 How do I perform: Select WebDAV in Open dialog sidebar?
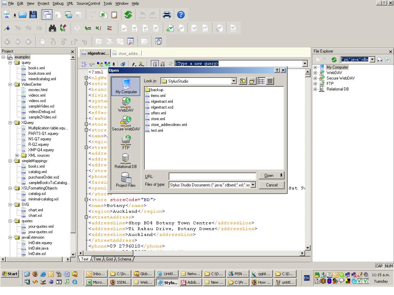(x=126, y=104)
